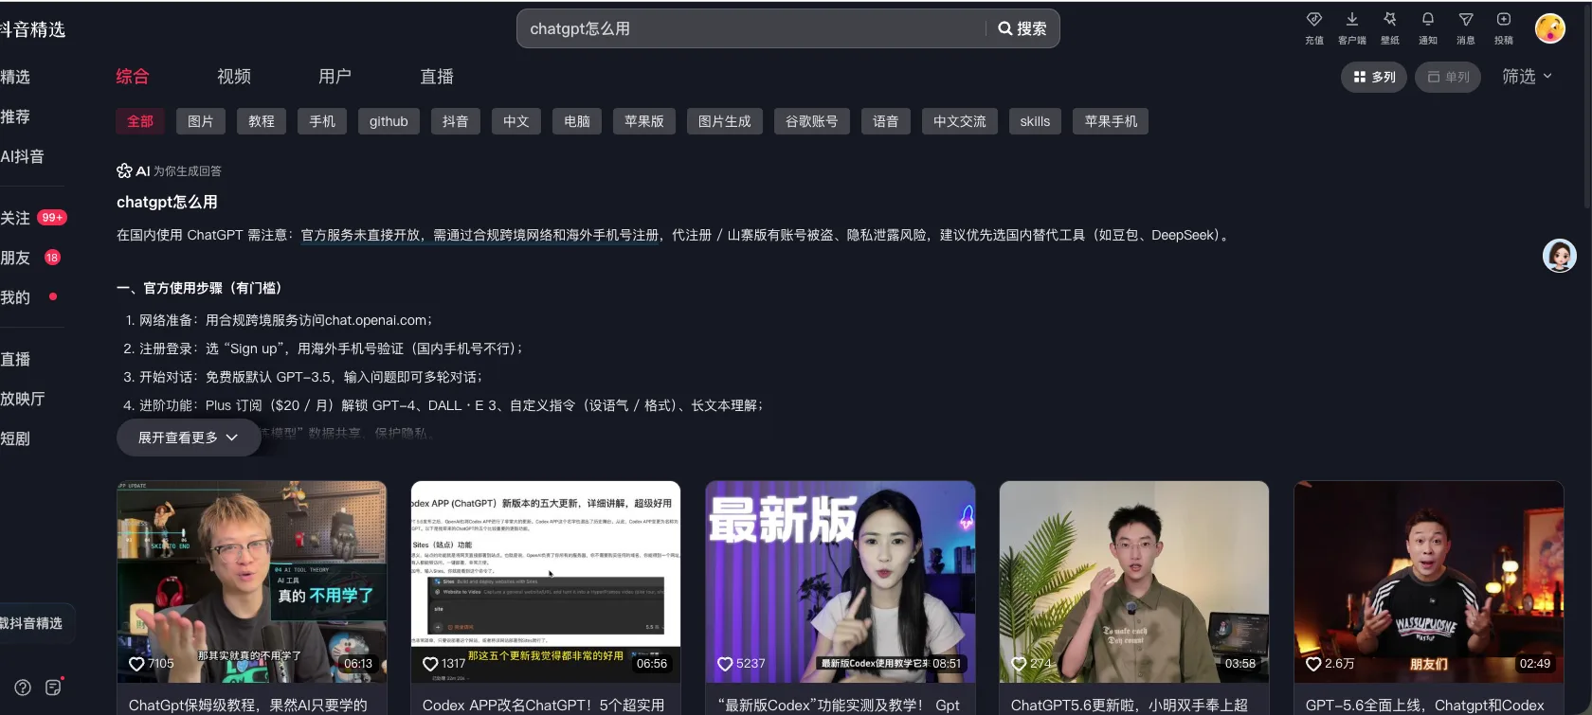The image size is (1592, 715).
Task: Like the 274 heart on ChatGPT5.6 video
Action: (1019, 664)
